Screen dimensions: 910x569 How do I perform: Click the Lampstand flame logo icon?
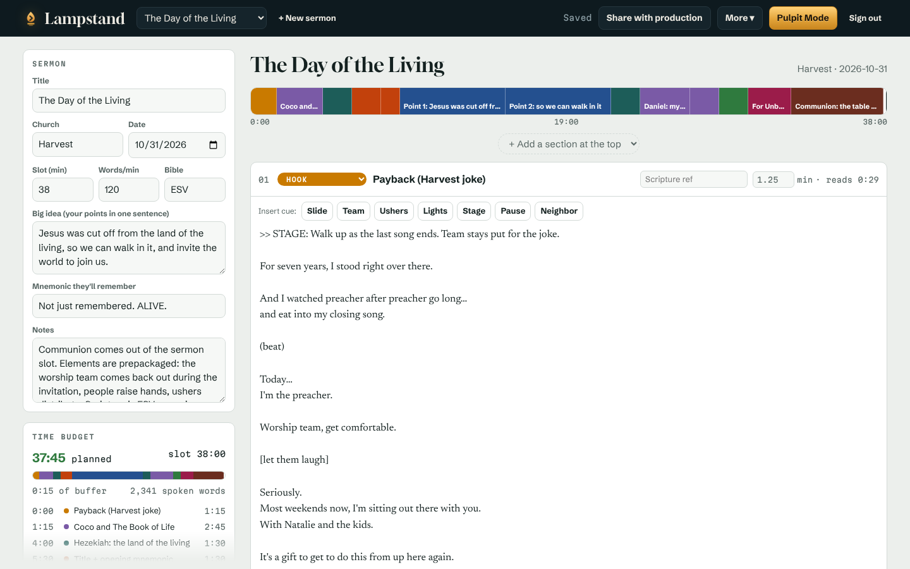click(30, 18)
